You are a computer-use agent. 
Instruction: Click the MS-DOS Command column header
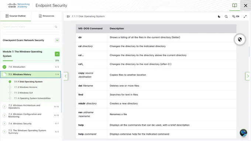coord(90,28)
